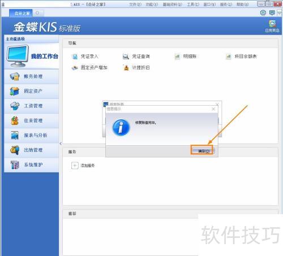This screenshot has width=283, height=256.
Task: Minimize the main application window
Action: coord(261,4)
